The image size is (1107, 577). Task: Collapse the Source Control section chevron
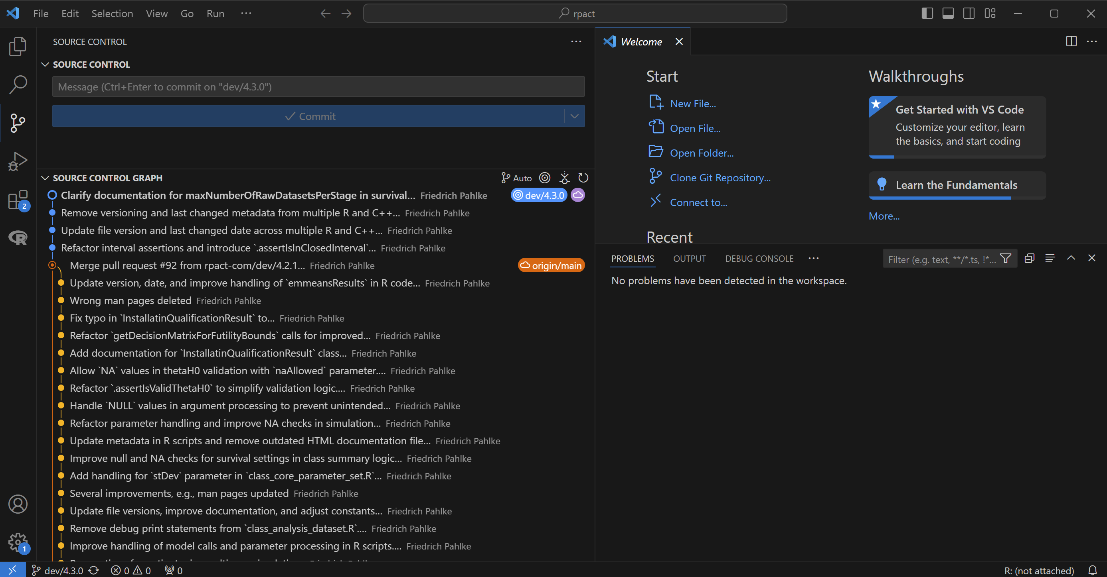click(x=45, y=64)
